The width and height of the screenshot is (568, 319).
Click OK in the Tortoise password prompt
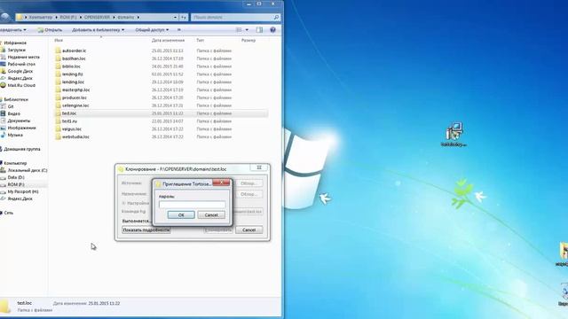coord(181,214)
